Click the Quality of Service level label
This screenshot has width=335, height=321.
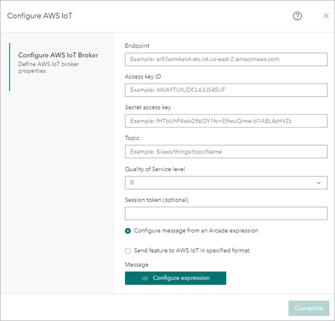pyautogui.click(x=155, y=169)
